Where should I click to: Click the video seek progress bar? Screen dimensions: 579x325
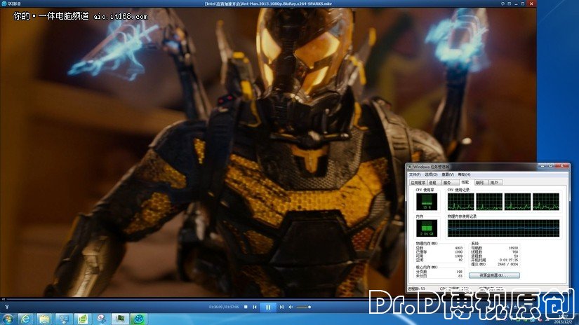pyautogui.click(x=268, y=299)
